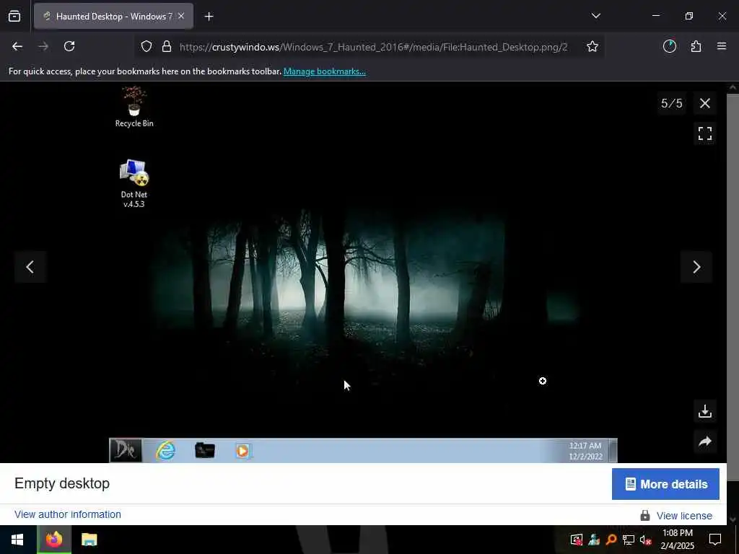Click the Dot Net v.4.5.3 icon

[x=134, y=184]
